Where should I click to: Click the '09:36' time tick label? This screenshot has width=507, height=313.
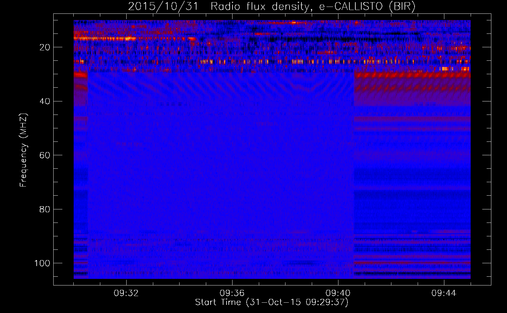(x=232, y=293)
